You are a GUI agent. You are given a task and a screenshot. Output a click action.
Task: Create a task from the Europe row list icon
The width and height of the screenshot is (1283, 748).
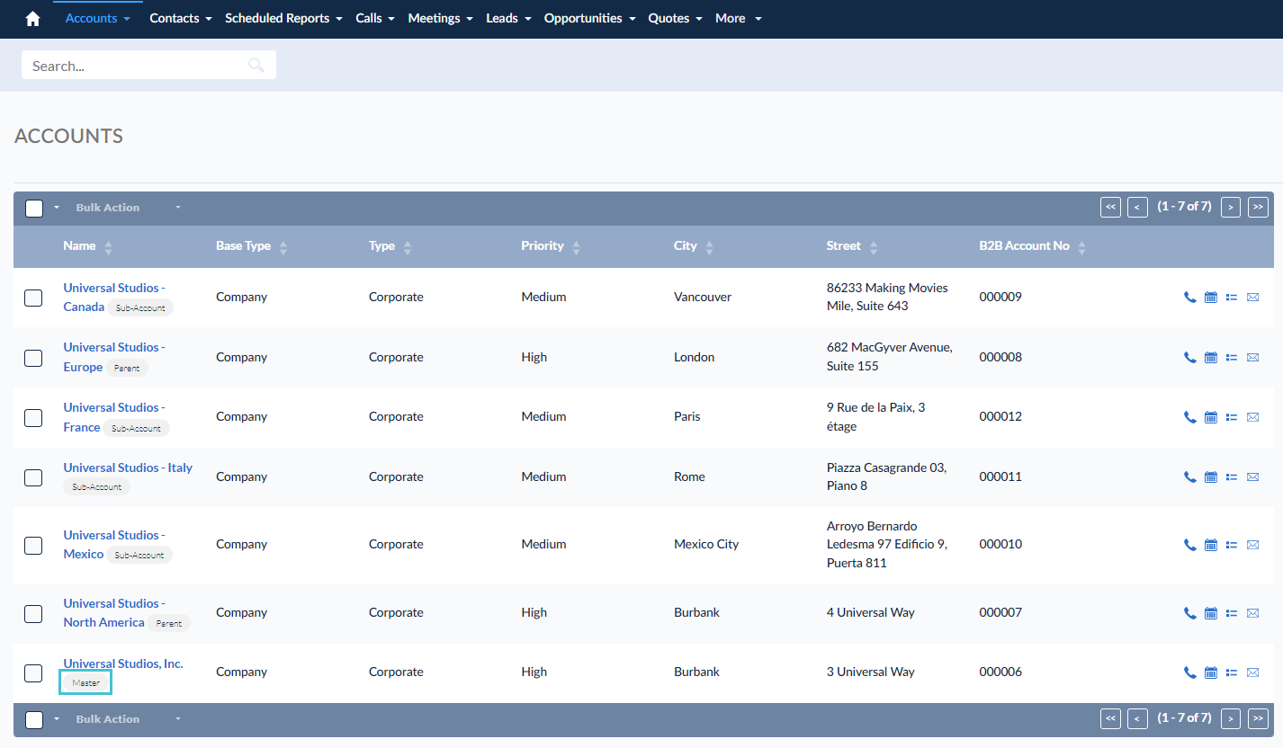click(x=1232, y=357)
